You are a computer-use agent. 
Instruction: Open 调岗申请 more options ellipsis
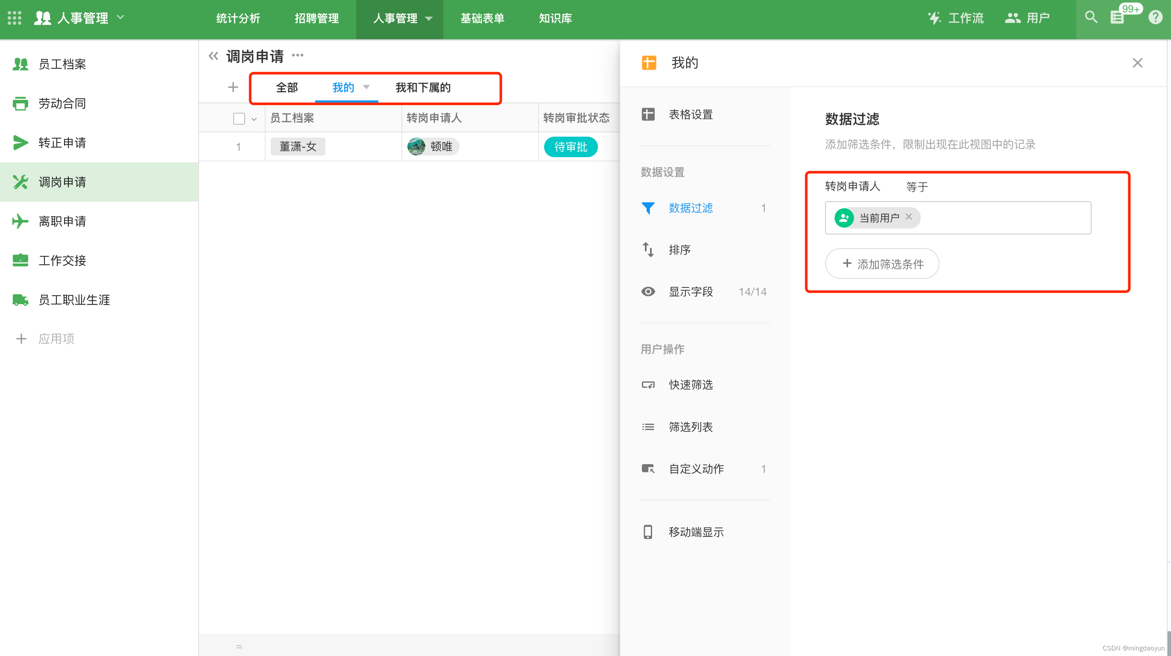(x=297, y=56)
